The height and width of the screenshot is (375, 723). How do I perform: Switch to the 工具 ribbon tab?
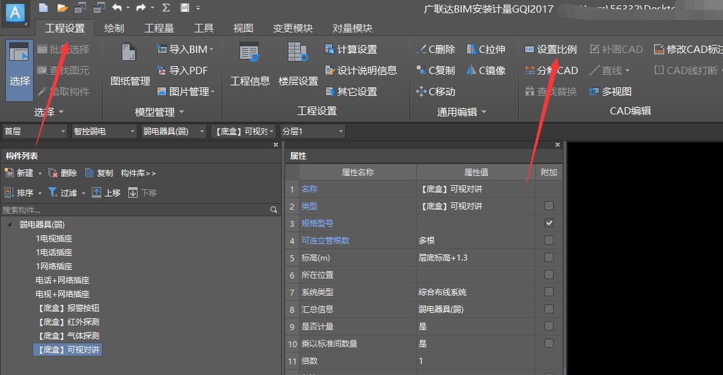tap(203, 28)
